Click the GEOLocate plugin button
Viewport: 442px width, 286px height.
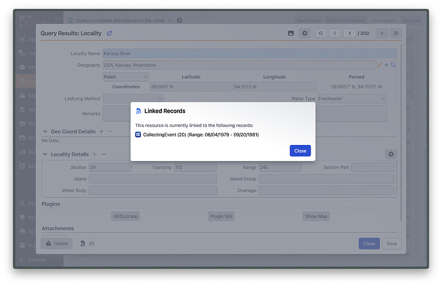(x=126, y=216)
